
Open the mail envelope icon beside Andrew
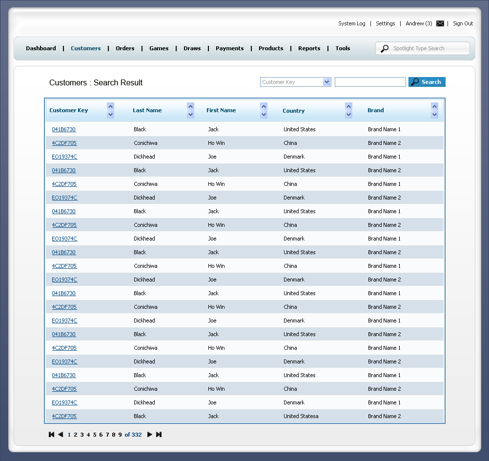tap(440, 23)
